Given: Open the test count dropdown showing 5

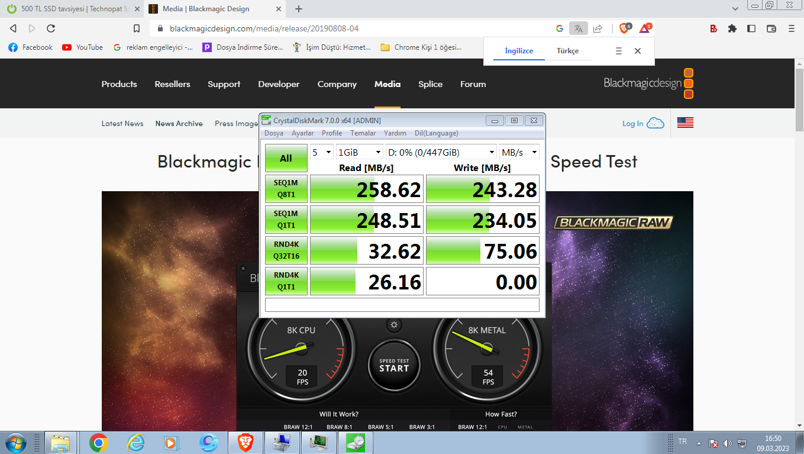Looking at the screenshot, I should pyautogui.click(x=321, y=152).
